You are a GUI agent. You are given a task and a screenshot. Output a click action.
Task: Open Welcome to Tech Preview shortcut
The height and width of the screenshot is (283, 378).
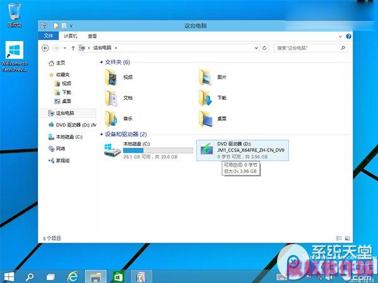tap(15, 56)
